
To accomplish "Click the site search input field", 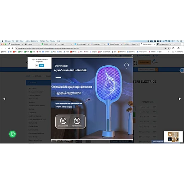I will click(x=147, y=69).
